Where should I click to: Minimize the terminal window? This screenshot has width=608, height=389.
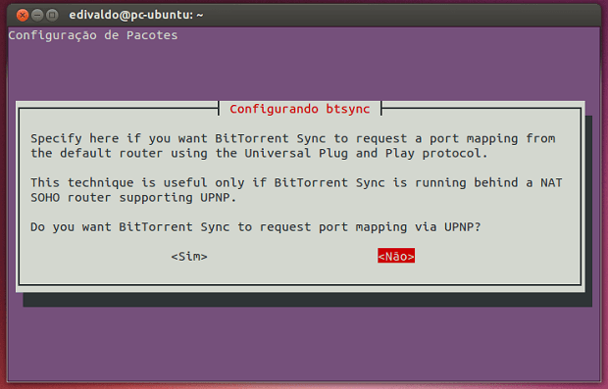coord(37,15)
